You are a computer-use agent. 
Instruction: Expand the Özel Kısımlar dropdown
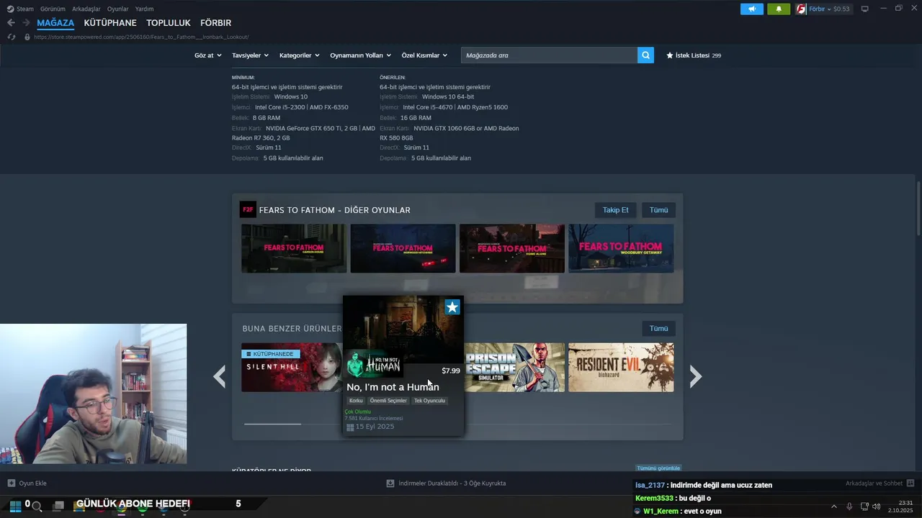(424, 55)
